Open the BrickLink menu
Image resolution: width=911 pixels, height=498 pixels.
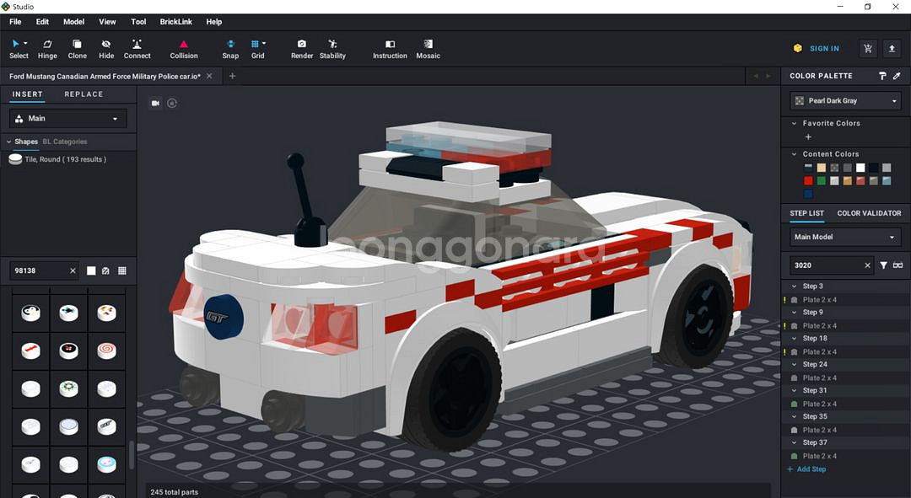(176, 22)
